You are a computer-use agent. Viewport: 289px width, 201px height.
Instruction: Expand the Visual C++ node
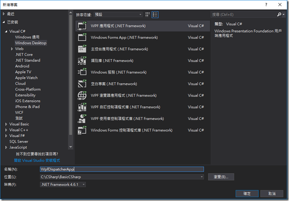pos(6,130)
